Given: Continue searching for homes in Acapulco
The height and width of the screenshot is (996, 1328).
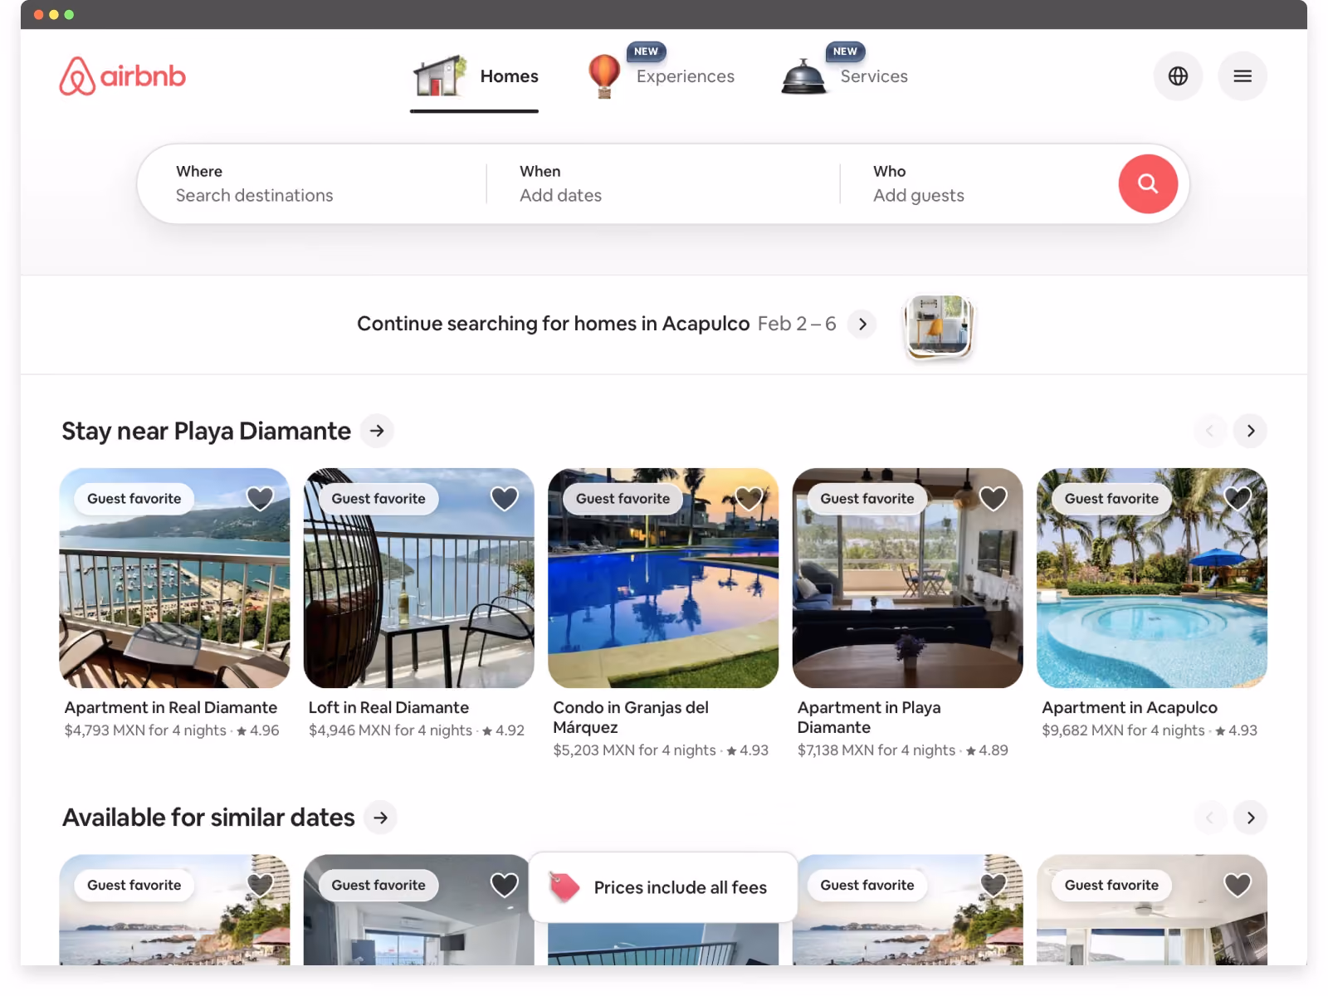Looking at the screenshot, I should 554,324.
